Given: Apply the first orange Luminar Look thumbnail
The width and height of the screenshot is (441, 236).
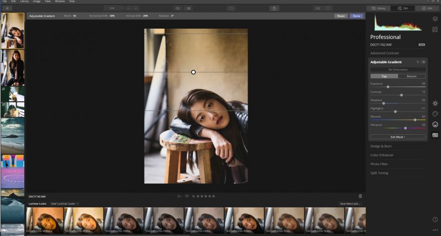Looking at the screenshot, I should pyautogui.click(x=45, y=220).
